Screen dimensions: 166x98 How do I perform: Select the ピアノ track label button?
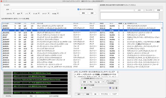(8, 76)
